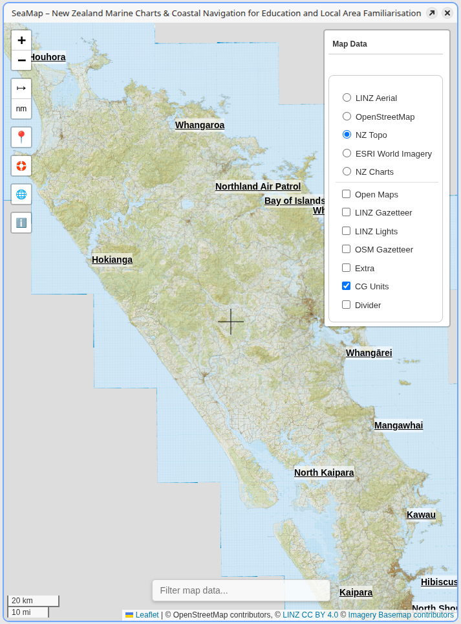Click the red location pin icon

[x=21, y=137]
